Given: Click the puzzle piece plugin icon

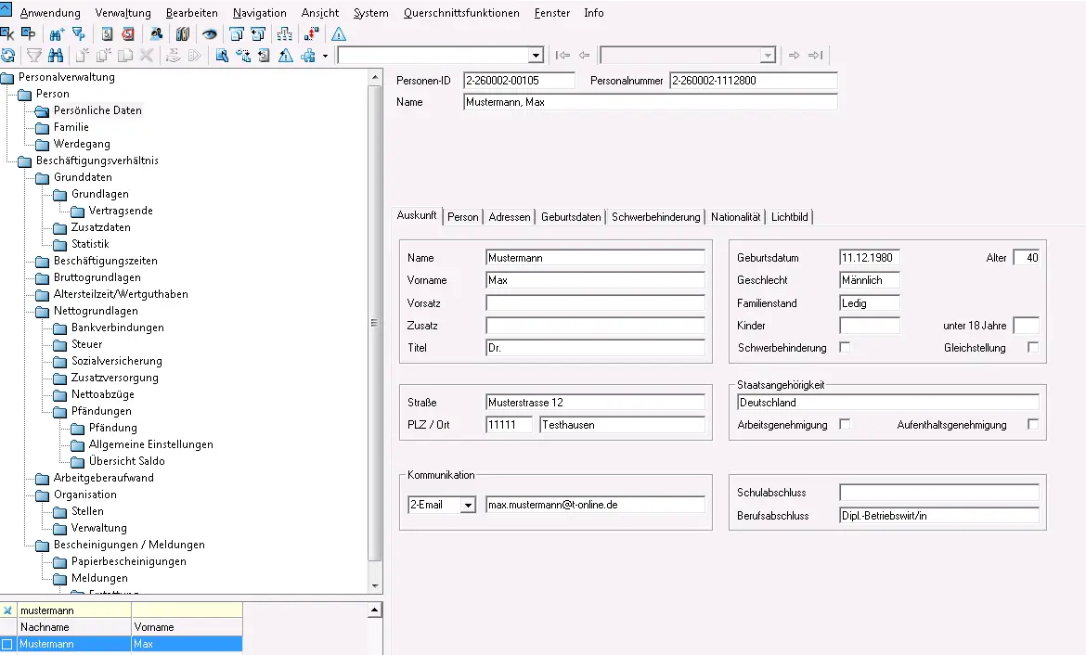Looking at the screenshot, I should tap(308, 56).
